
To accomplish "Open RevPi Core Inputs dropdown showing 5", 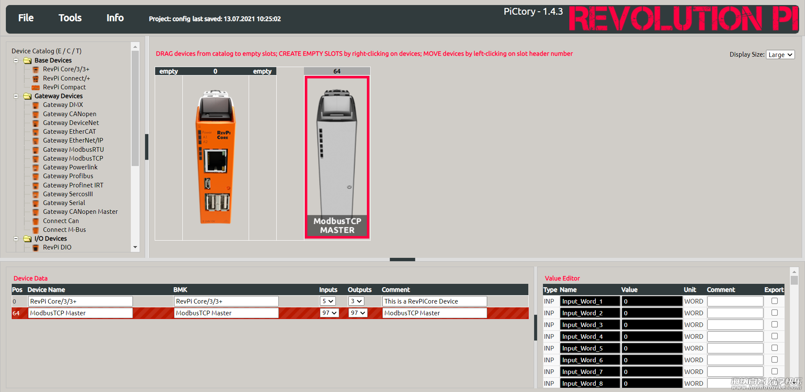I will (328, 301).
